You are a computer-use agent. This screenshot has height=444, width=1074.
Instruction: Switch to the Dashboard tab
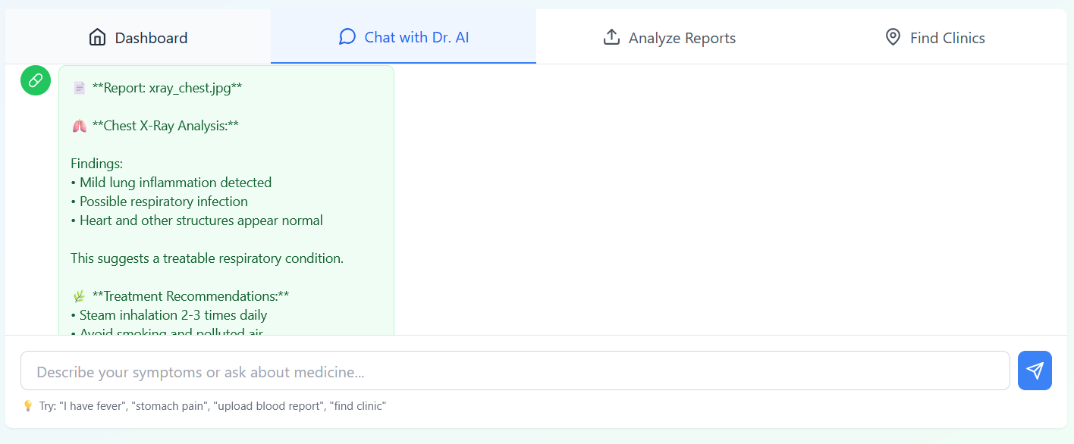coord(138,37)
